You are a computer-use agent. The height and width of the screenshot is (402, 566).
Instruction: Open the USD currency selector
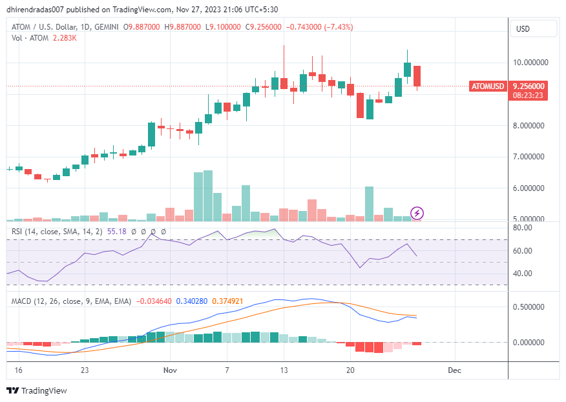pyautogui.click(x=533, y=29)
